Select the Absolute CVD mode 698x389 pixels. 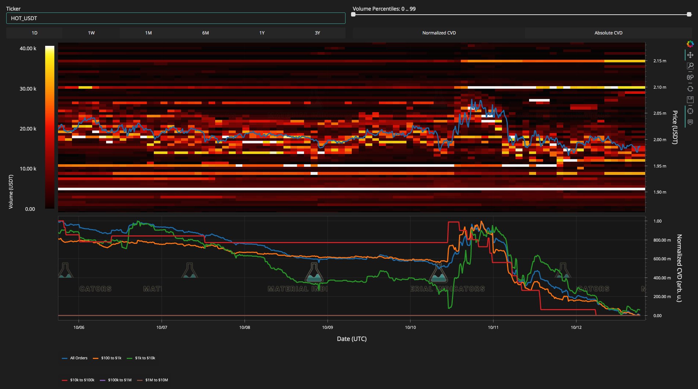pyautogui.click(x=608, y=33)
